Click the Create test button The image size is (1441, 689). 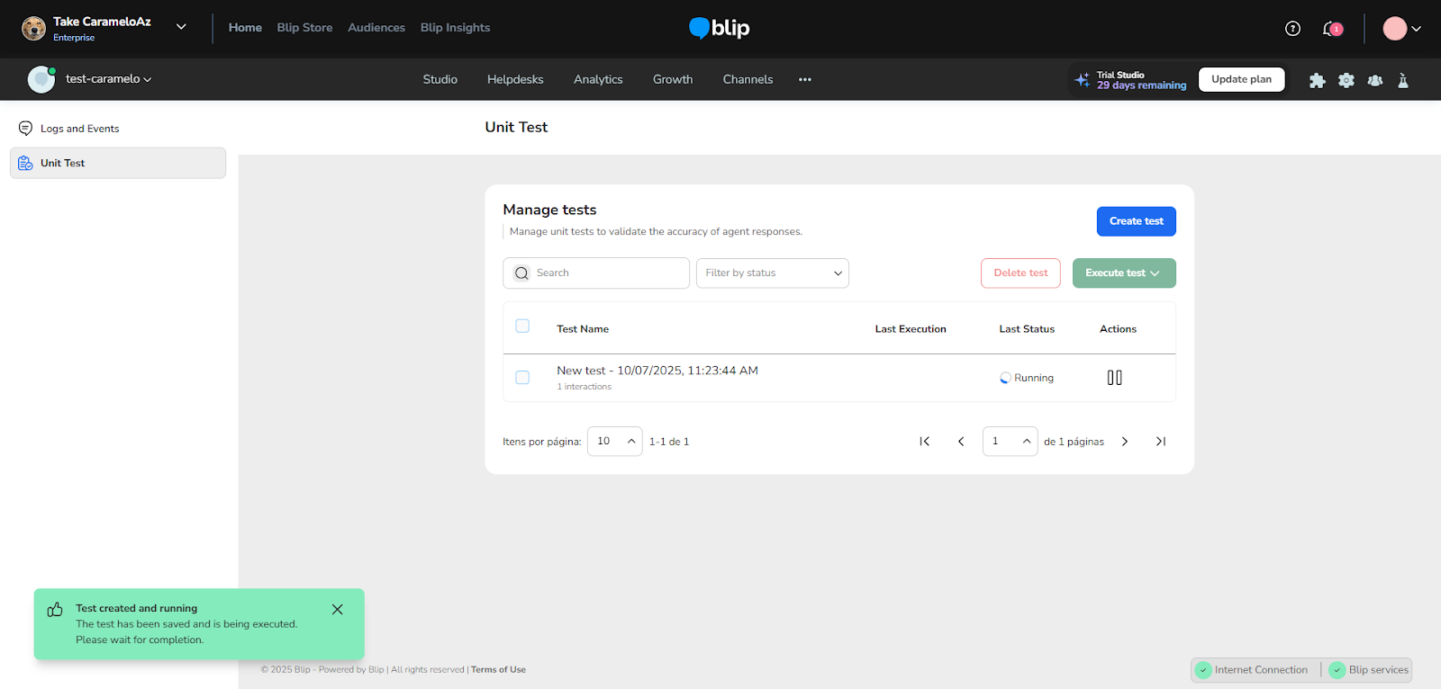click(1136, 221)
